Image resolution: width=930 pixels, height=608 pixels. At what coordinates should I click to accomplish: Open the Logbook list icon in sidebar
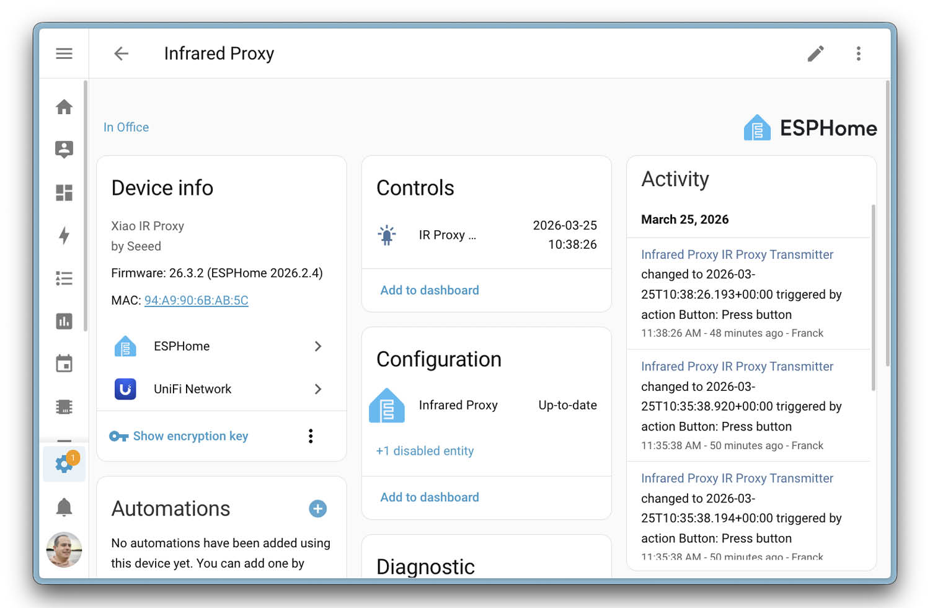click(x=64, y=279)
